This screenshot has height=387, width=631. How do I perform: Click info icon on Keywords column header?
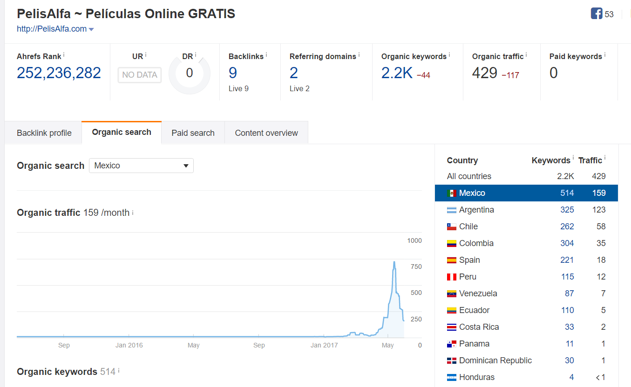coord(573,159)
